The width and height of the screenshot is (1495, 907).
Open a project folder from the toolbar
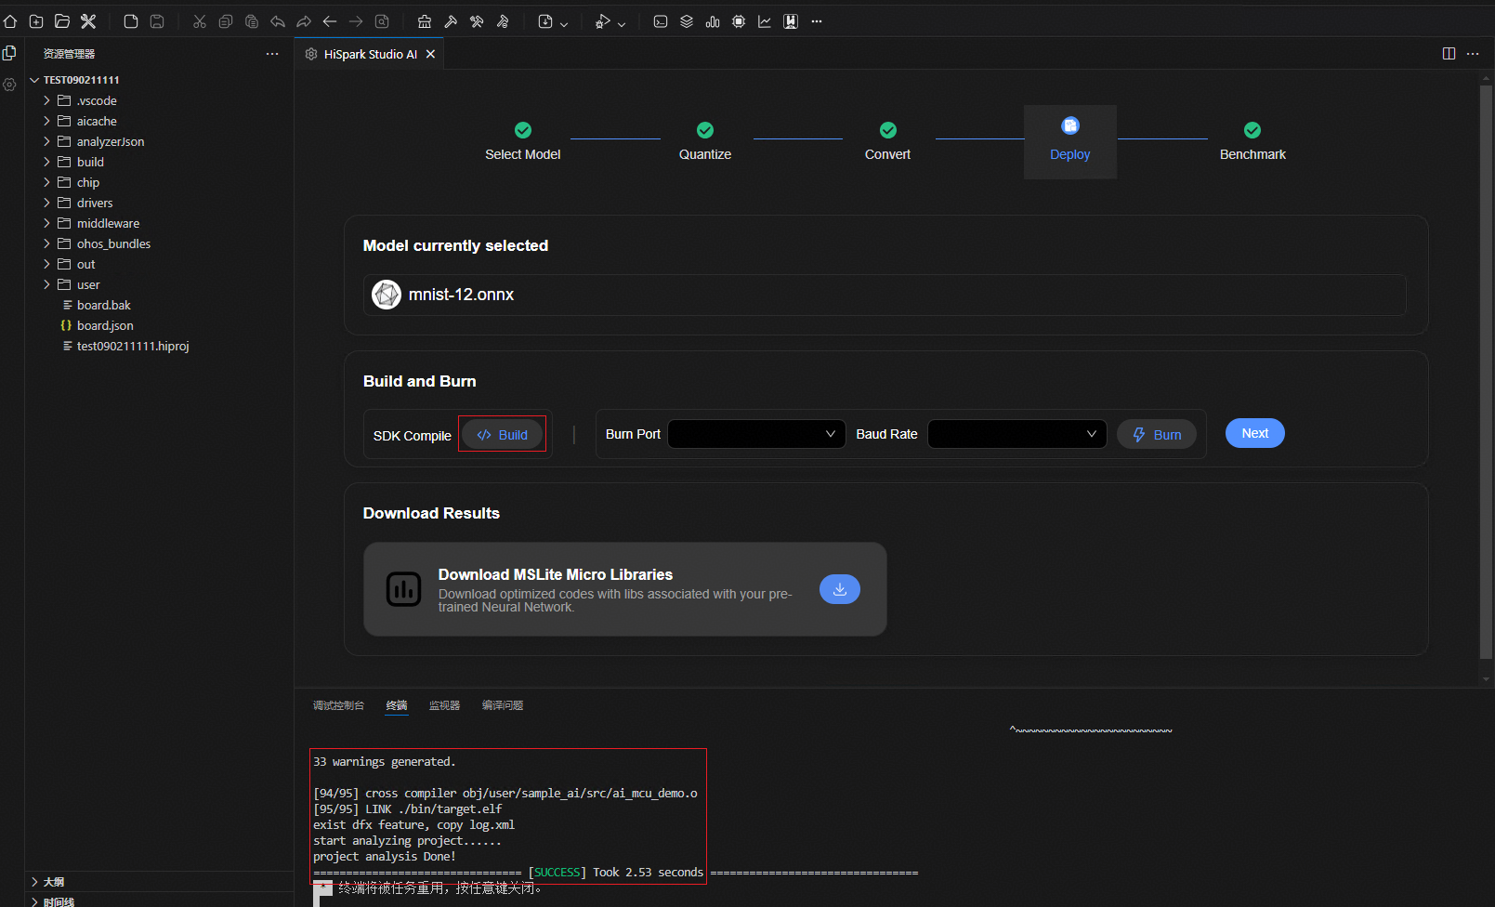click(x=62, y=21)
